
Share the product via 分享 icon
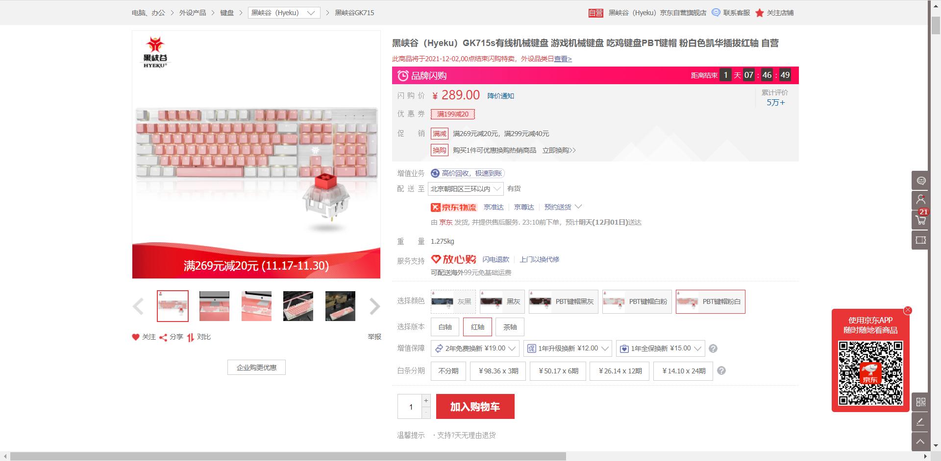(171, 337)
